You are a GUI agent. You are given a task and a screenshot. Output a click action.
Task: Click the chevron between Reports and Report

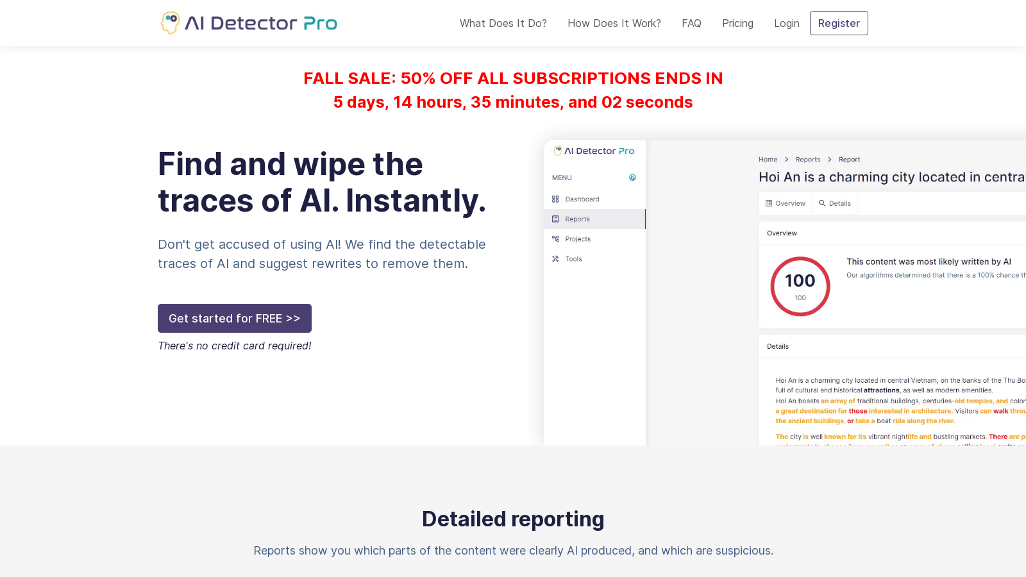tap(829, 160)
